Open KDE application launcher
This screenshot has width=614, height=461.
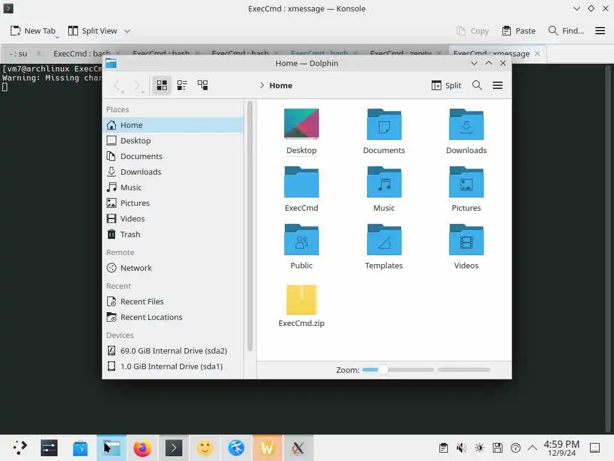[19, 448]
